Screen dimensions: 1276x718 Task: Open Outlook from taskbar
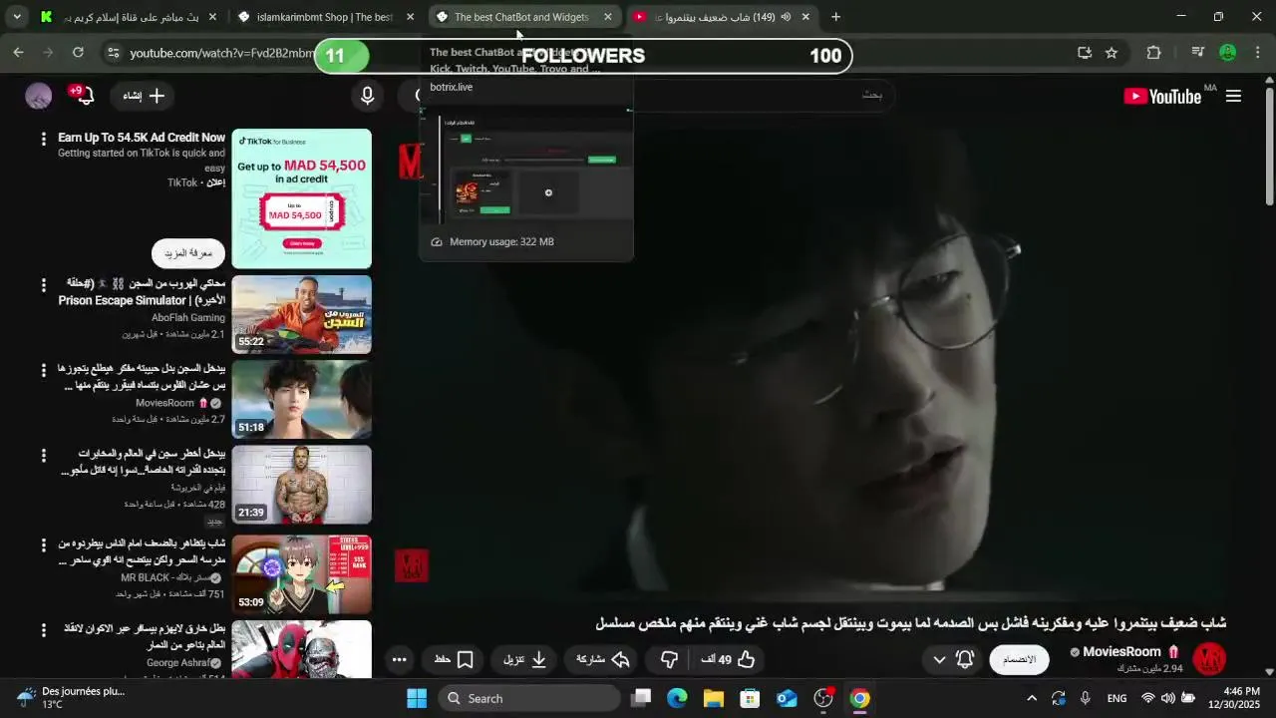click(x=787, y=698)
